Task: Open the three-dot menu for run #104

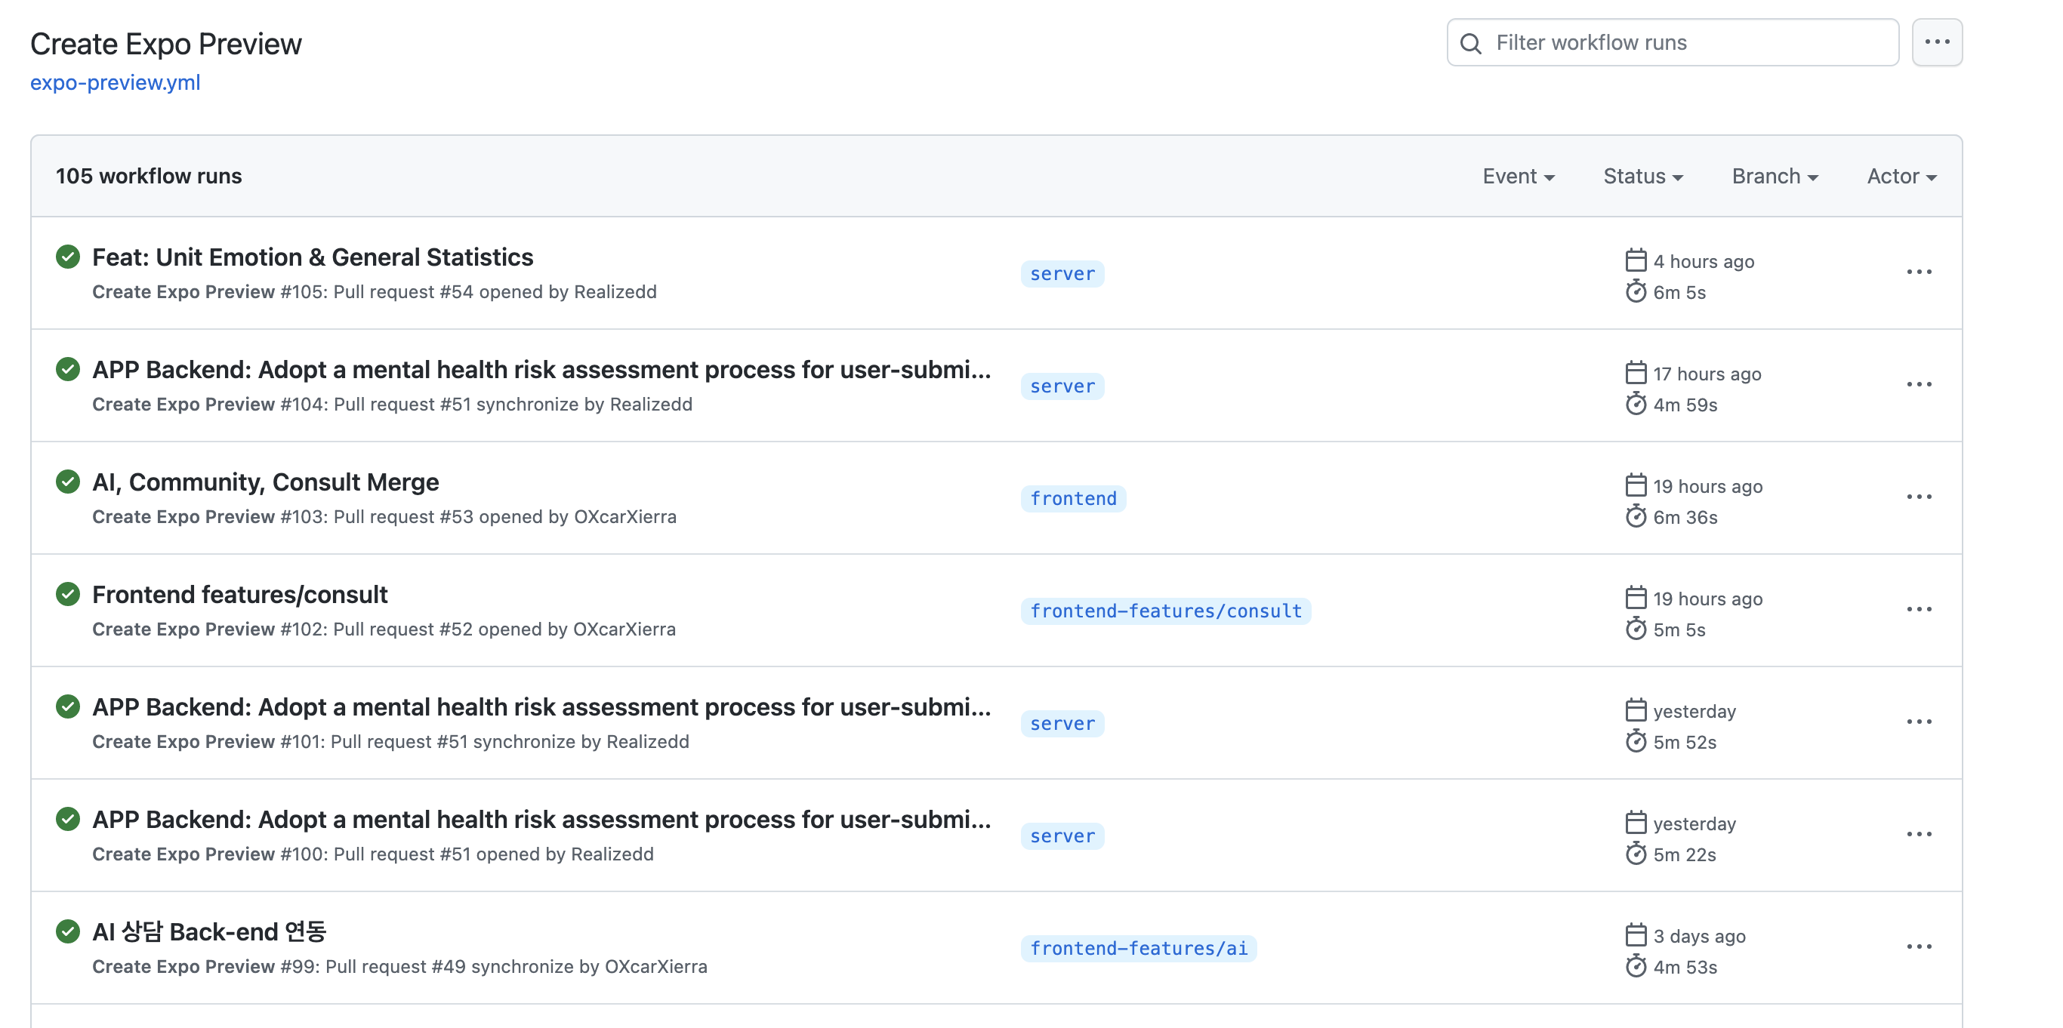Action: click(1919, 385)
